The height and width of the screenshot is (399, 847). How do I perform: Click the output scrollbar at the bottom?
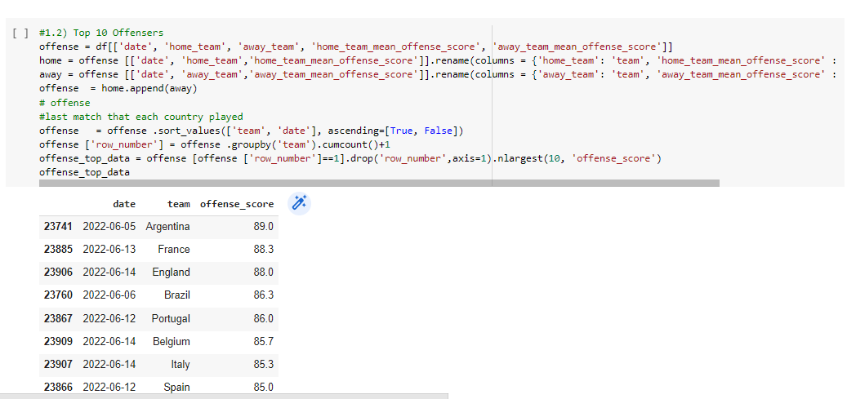[x=224, y=397]
